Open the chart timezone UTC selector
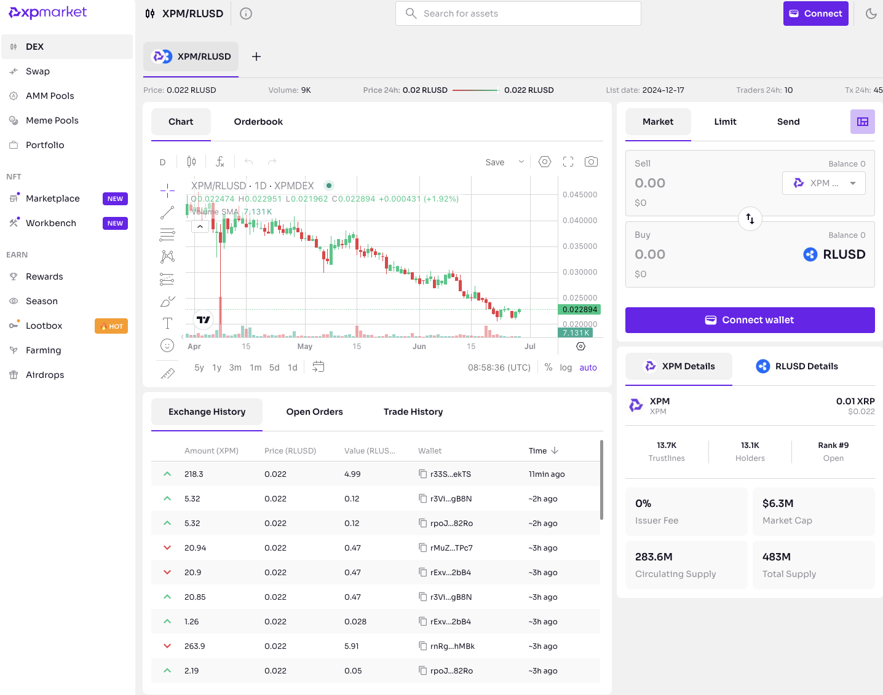 click(499, 367)
